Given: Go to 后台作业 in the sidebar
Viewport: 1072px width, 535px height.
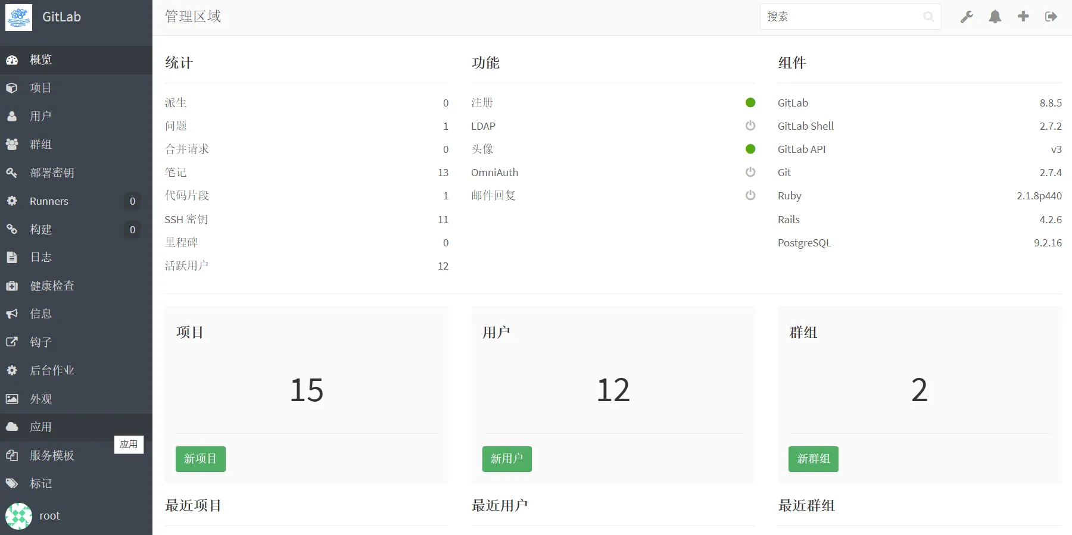Looking at the screenshot, I should [x=52, y=370].
